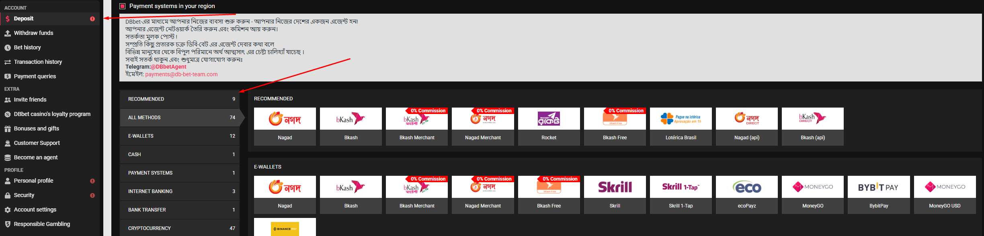Select the MoneyGO USD payment method
984x236 pixels.
pyautogui.click(x=945, y=195)
